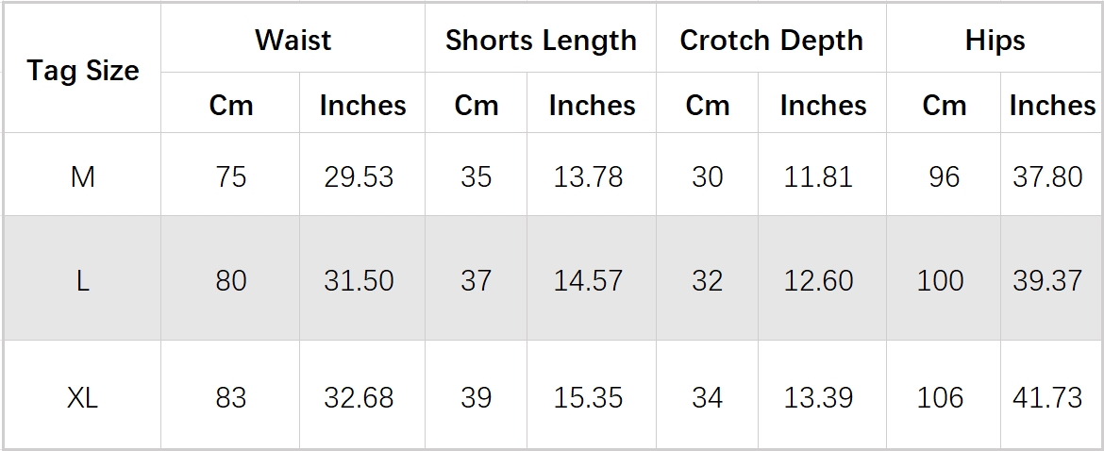Click the M crotch depth value 11.81
This screenshot has width=1104, height=451.
(818, 176)
